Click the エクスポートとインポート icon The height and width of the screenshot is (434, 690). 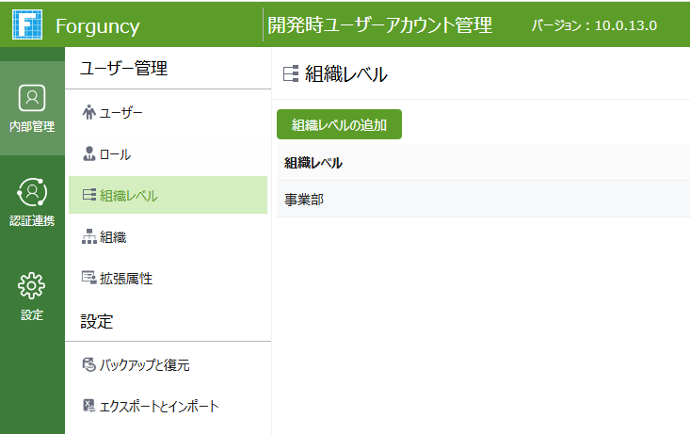click(x=89, y=407)
